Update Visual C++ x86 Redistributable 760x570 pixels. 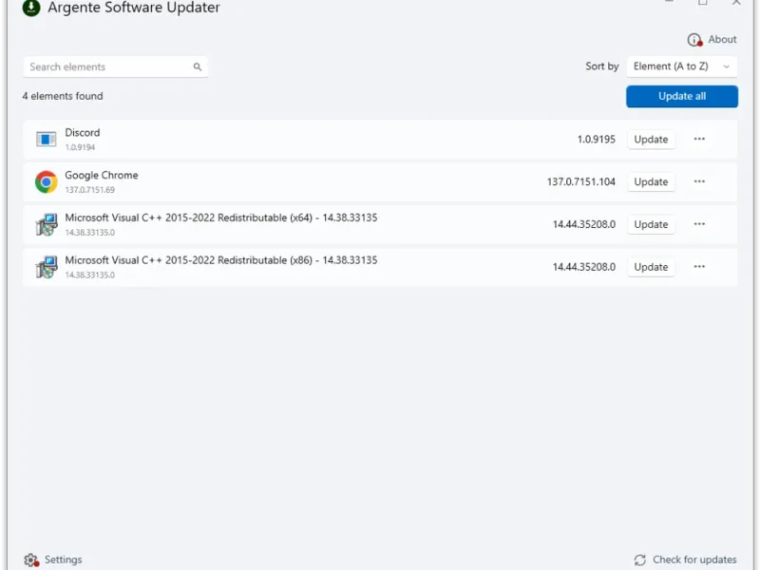651,267
